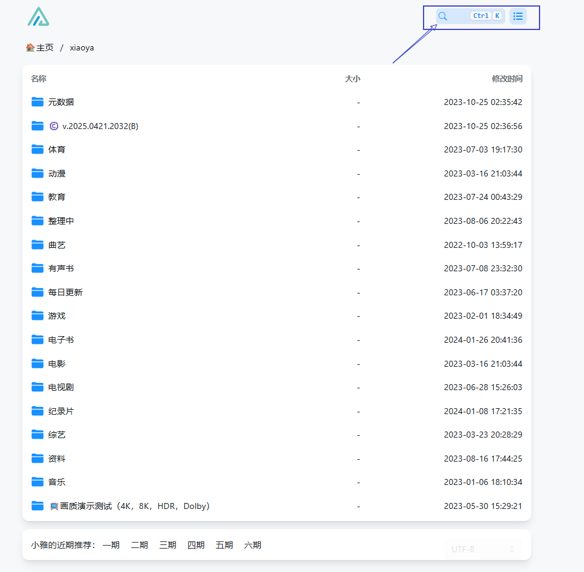584x572 pixels.
Task: Open the 资料 folder icon
Action: pos(37,458)
